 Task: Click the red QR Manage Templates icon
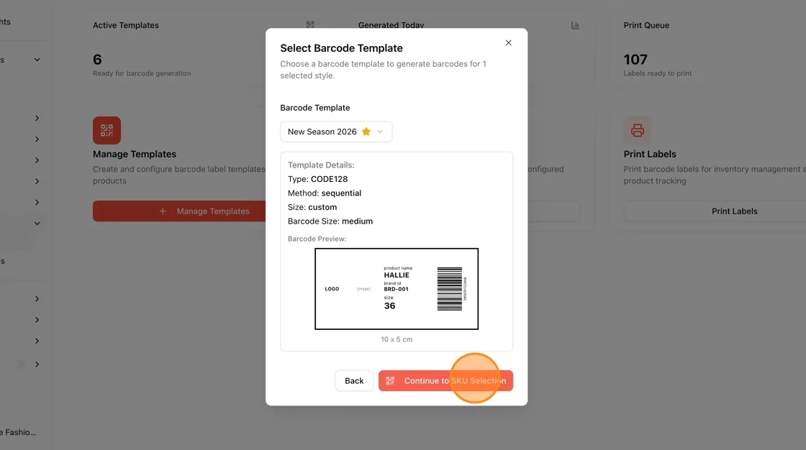click(x=107, y=131)
